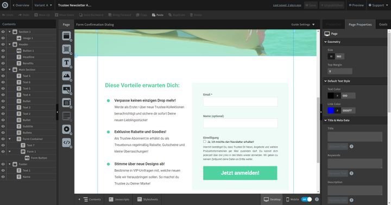The height and width of the screenshot is (205, 391).
Task: Choose the Custom HTML widget tool
Action: coord(66,143)
